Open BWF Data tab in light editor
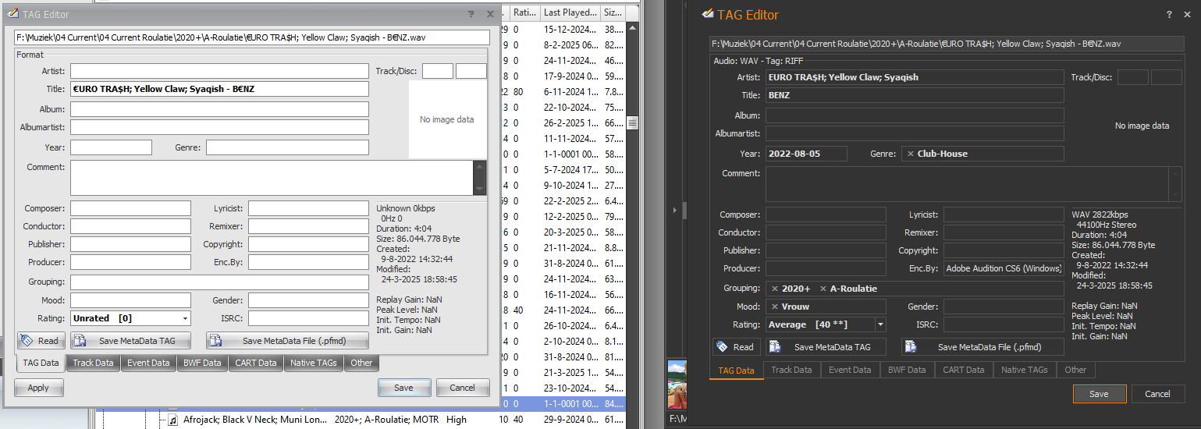 (x=201, y=363)
